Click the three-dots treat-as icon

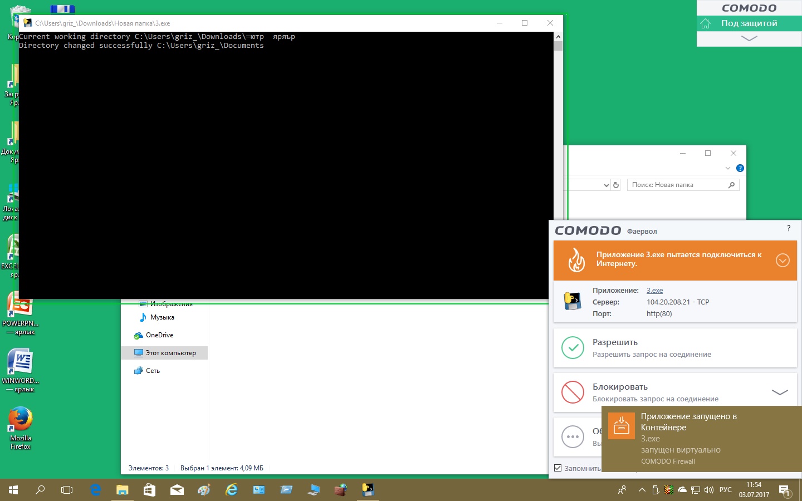pos(573,437)
